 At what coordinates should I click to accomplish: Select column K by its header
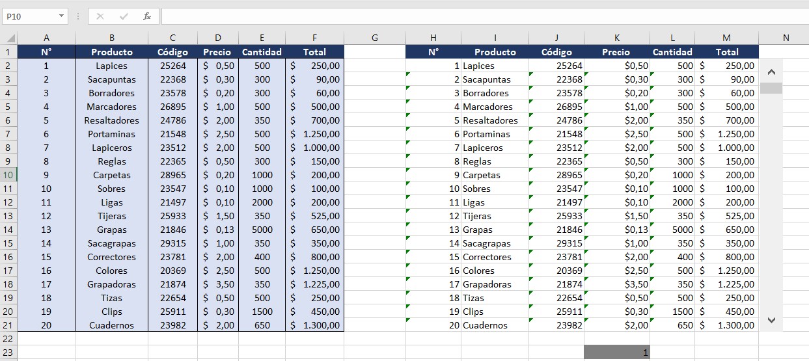tap(616, 38)
